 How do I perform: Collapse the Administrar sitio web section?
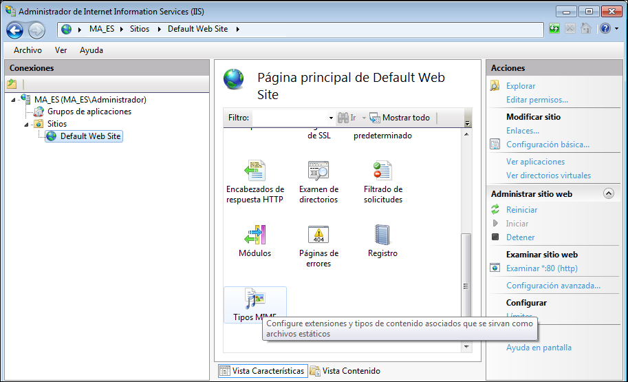(x=608, y=194)
